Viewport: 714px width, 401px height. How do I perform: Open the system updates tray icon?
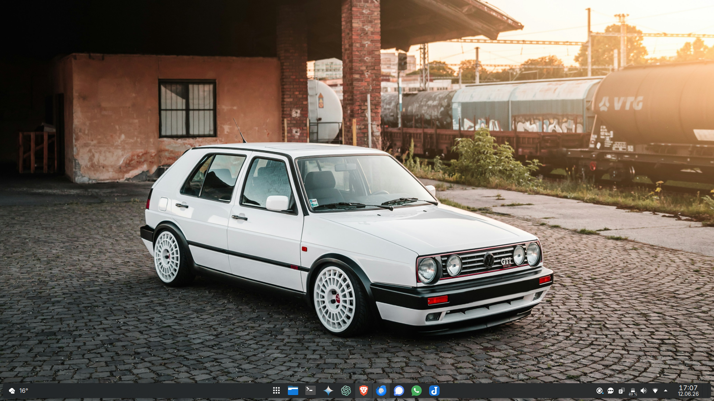click(x=599, y=391)
